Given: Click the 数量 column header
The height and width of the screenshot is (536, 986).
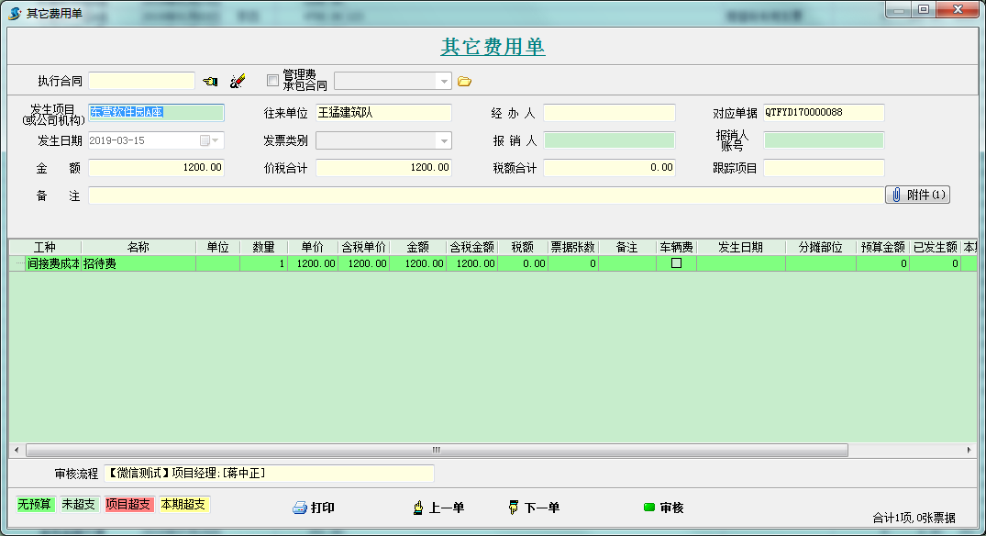Looking at the screenshot, I should [263, 247].
